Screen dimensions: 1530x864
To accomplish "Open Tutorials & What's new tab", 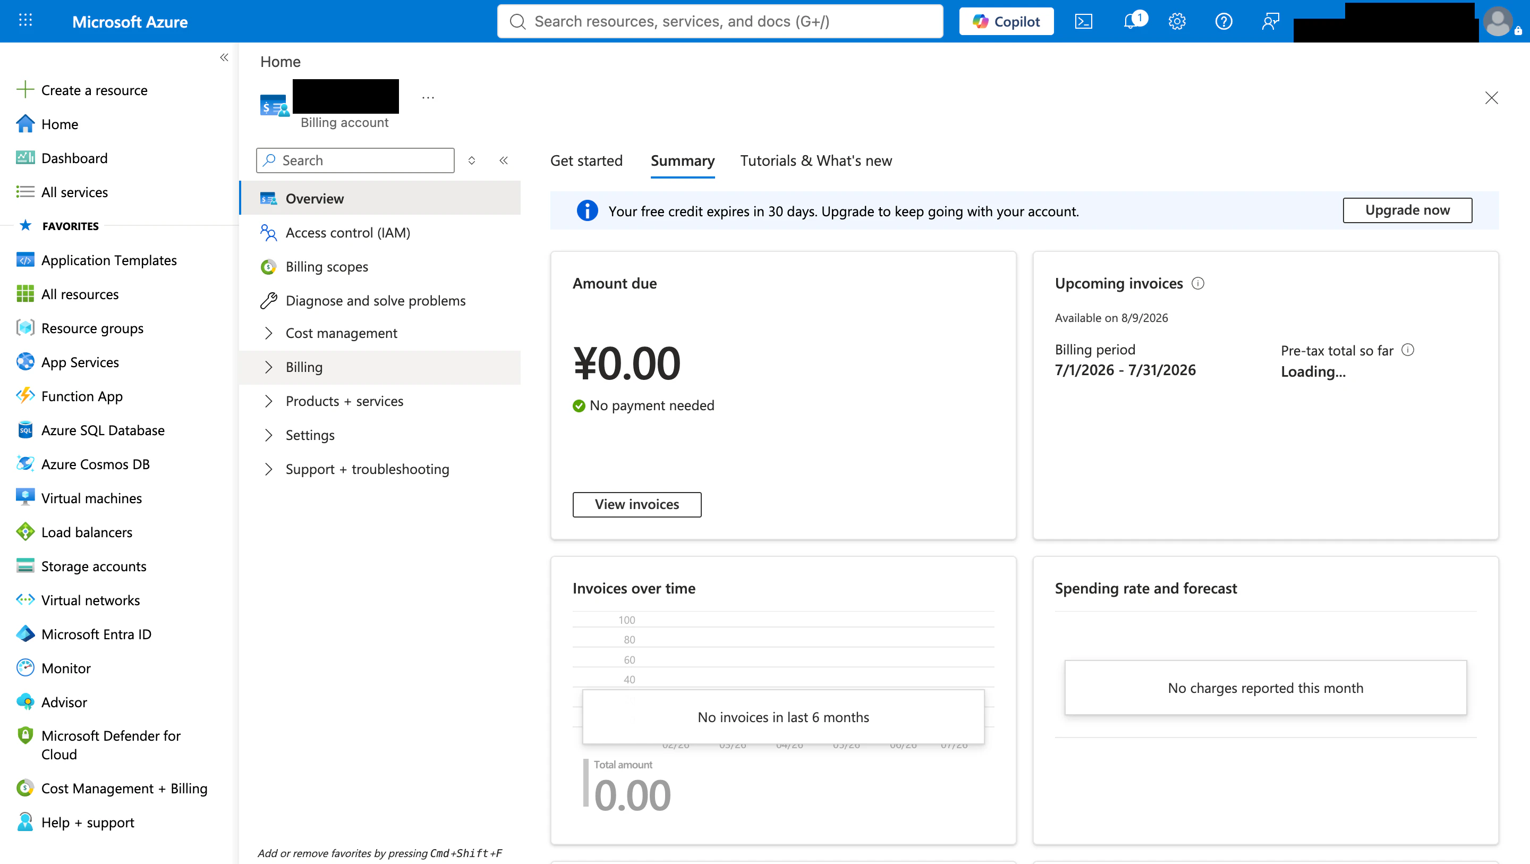I will tap(815, 160).
